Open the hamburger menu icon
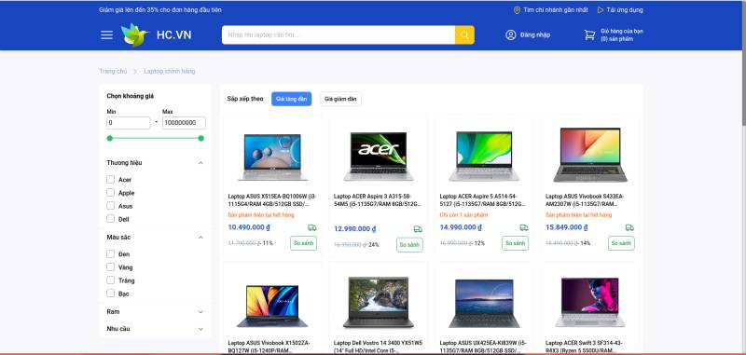746x355 pixels. [107, 34]
